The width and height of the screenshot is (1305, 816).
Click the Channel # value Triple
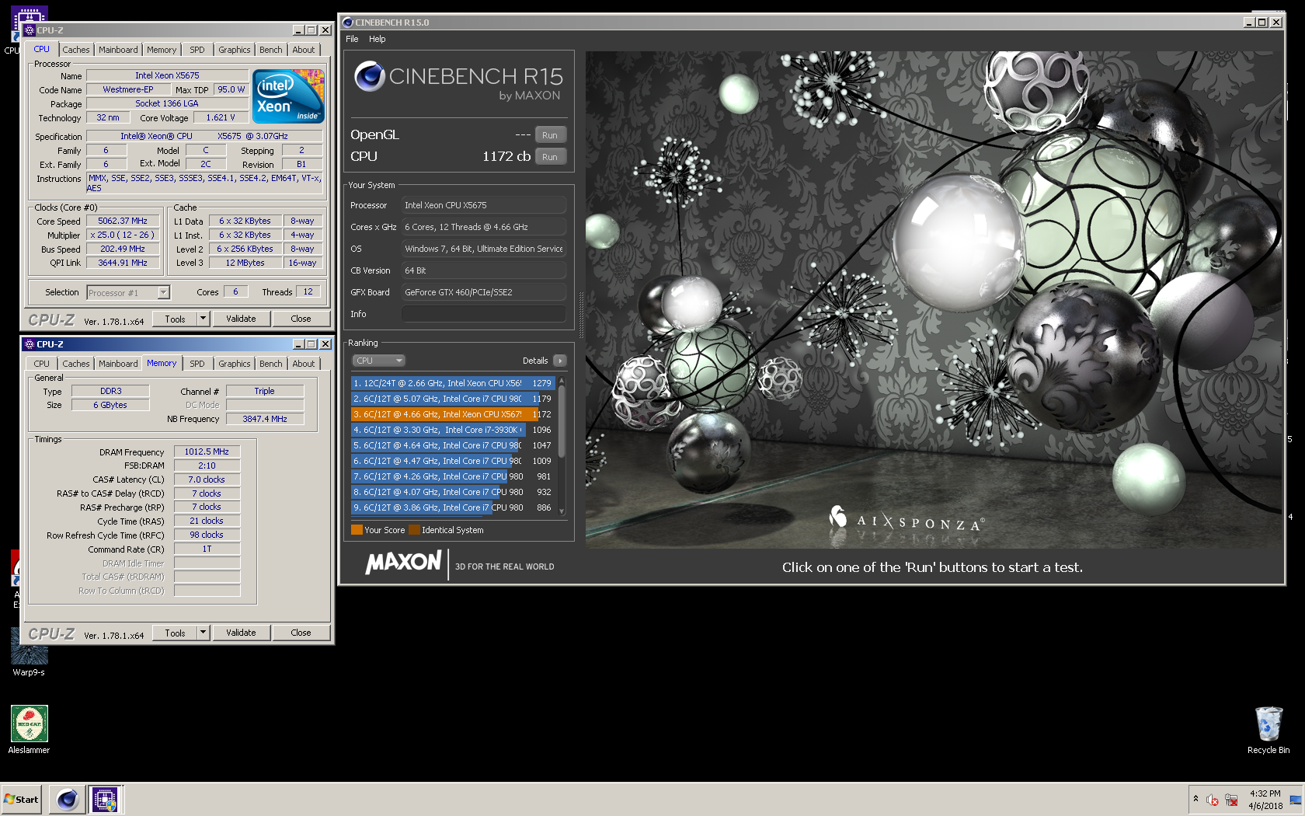coord(265,391)
